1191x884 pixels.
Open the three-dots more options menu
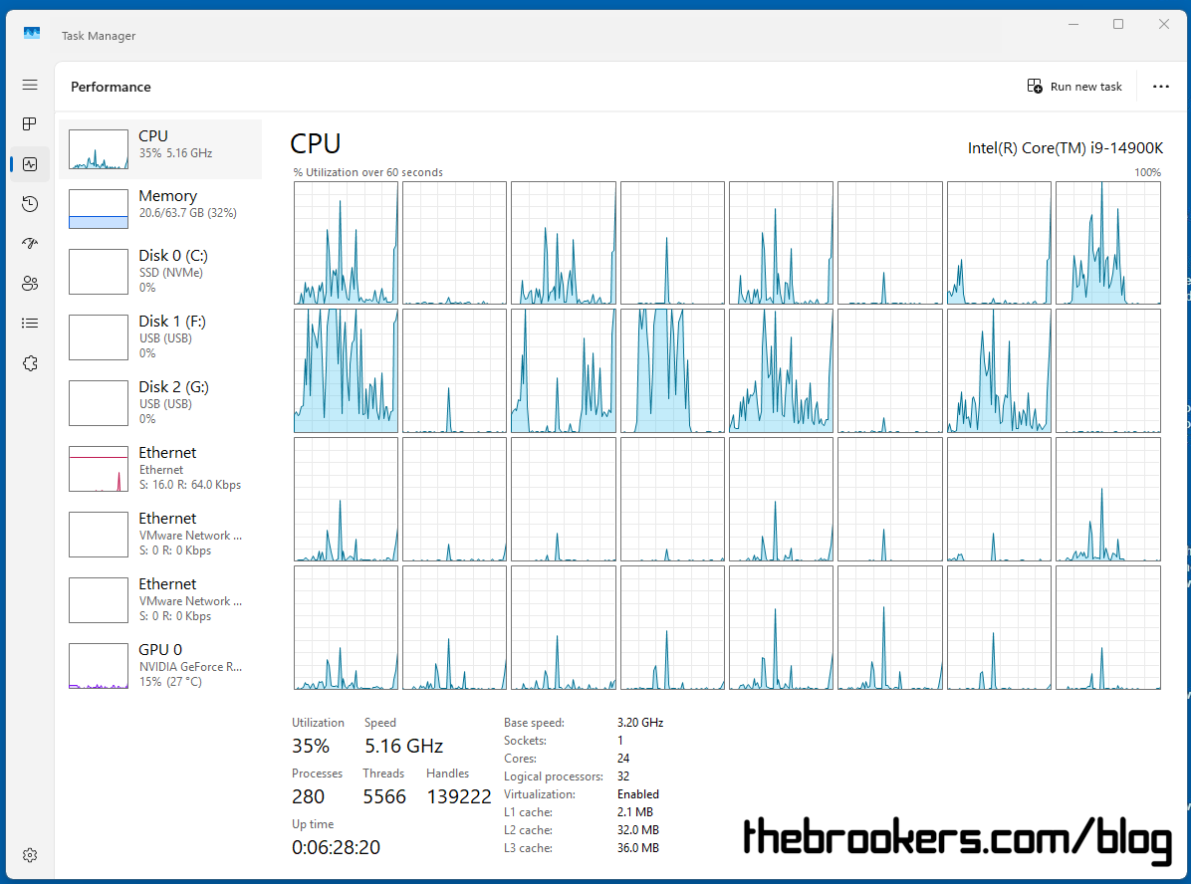click(1160, 87)
